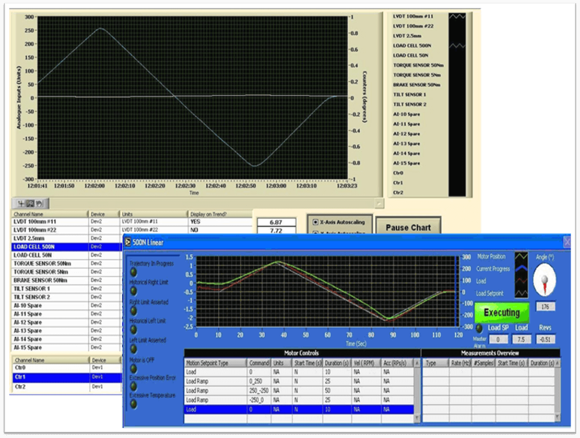Click the Motor Controls table scroll-down arrow
The image size is (580, 438).
coord(417,417)
